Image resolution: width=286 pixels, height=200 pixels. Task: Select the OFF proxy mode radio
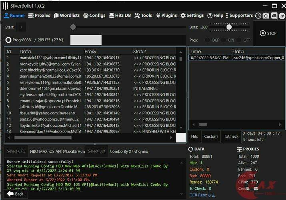tap(238, 40)
